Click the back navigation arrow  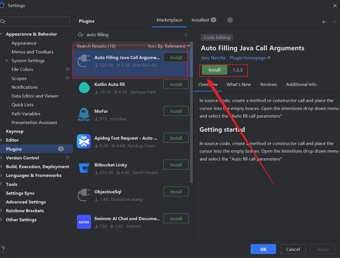tap(324, 22)
